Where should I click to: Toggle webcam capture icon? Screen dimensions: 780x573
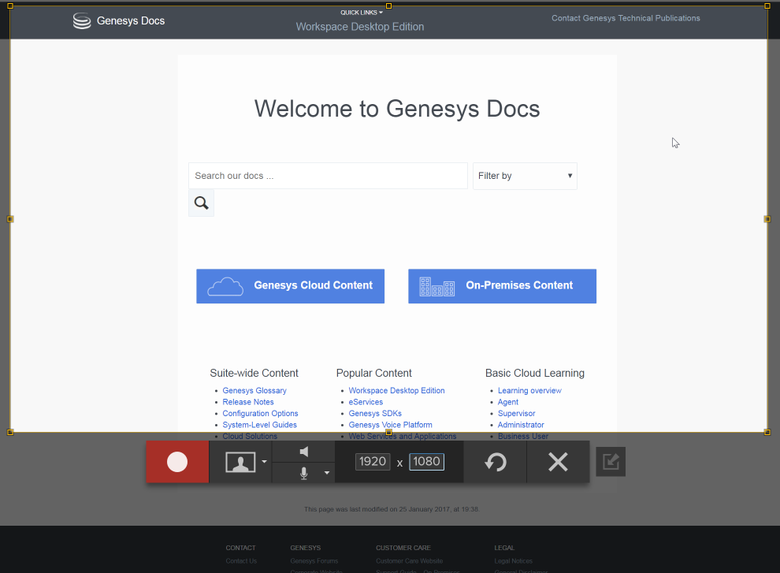(240, 462)
